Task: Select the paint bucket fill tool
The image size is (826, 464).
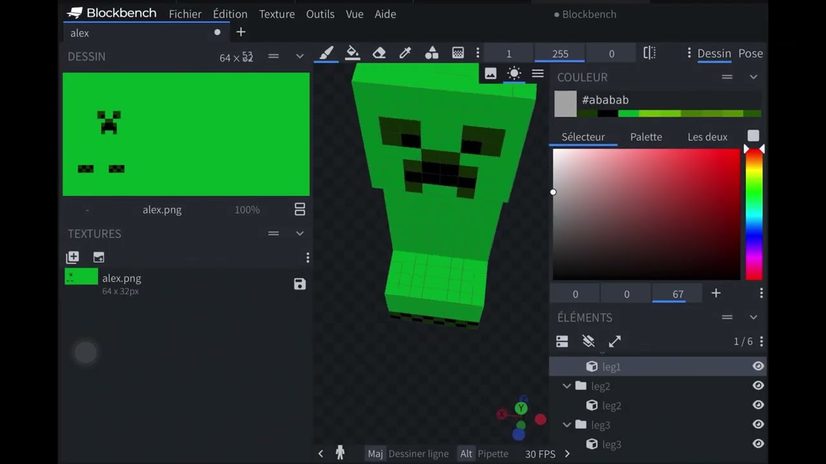Action: 352,53
